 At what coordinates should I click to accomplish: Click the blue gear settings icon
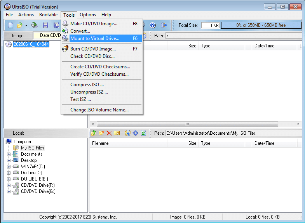tap(135, 133)
